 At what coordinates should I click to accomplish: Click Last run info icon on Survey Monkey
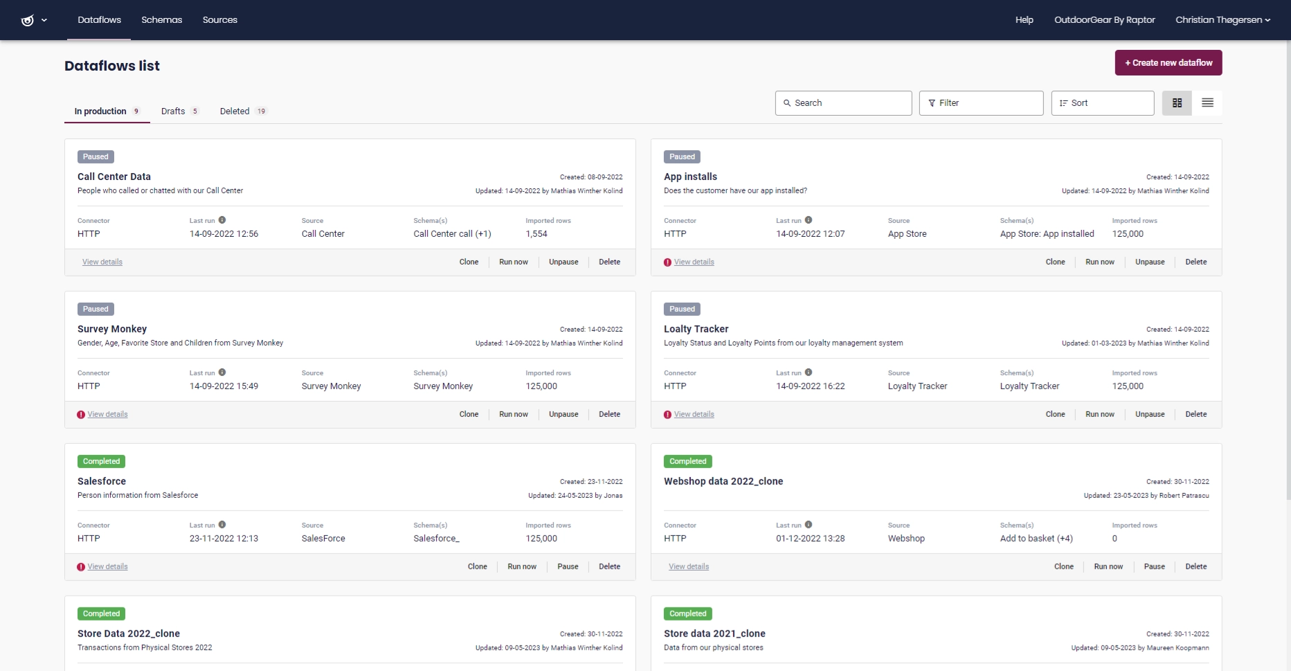[222, 373]
